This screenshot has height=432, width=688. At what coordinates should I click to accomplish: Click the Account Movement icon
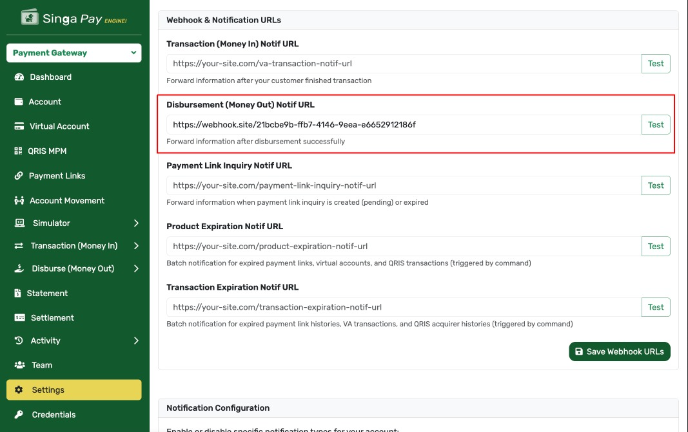point(19,201)
